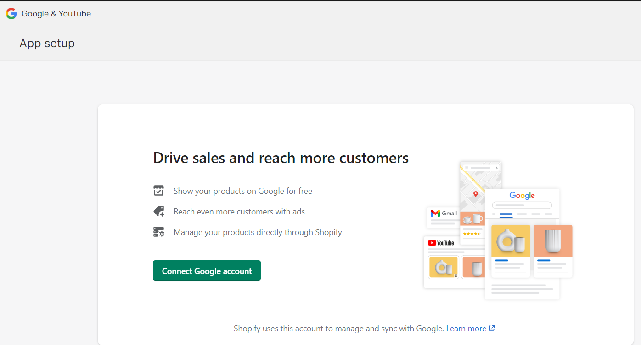Click the illustrated Google search bar
The image size is (641, 345).
(522, 205)
